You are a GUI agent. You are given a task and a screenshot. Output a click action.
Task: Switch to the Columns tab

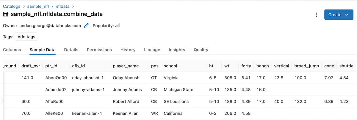[12, 50]
